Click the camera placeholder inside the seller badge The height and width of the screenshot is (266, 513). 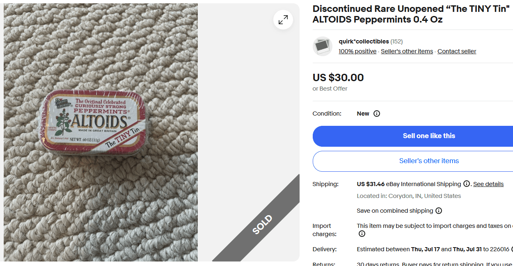pos(323,46)
